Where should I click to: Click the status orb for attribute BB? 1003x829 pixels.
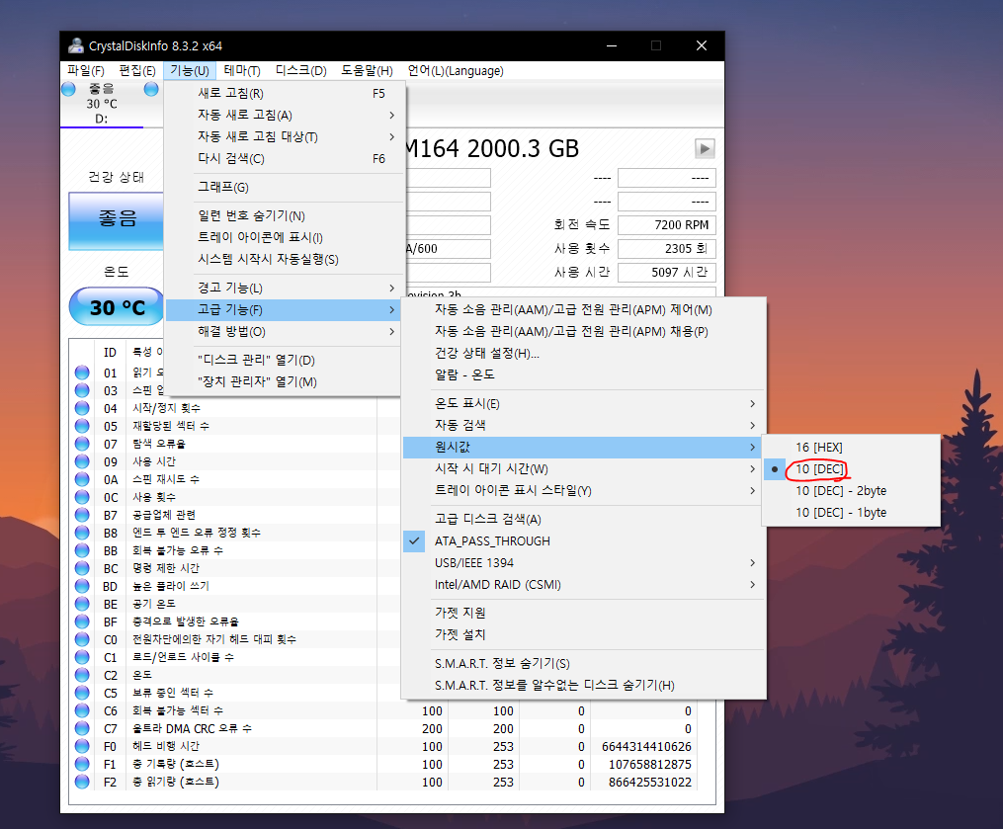(82, 550)
